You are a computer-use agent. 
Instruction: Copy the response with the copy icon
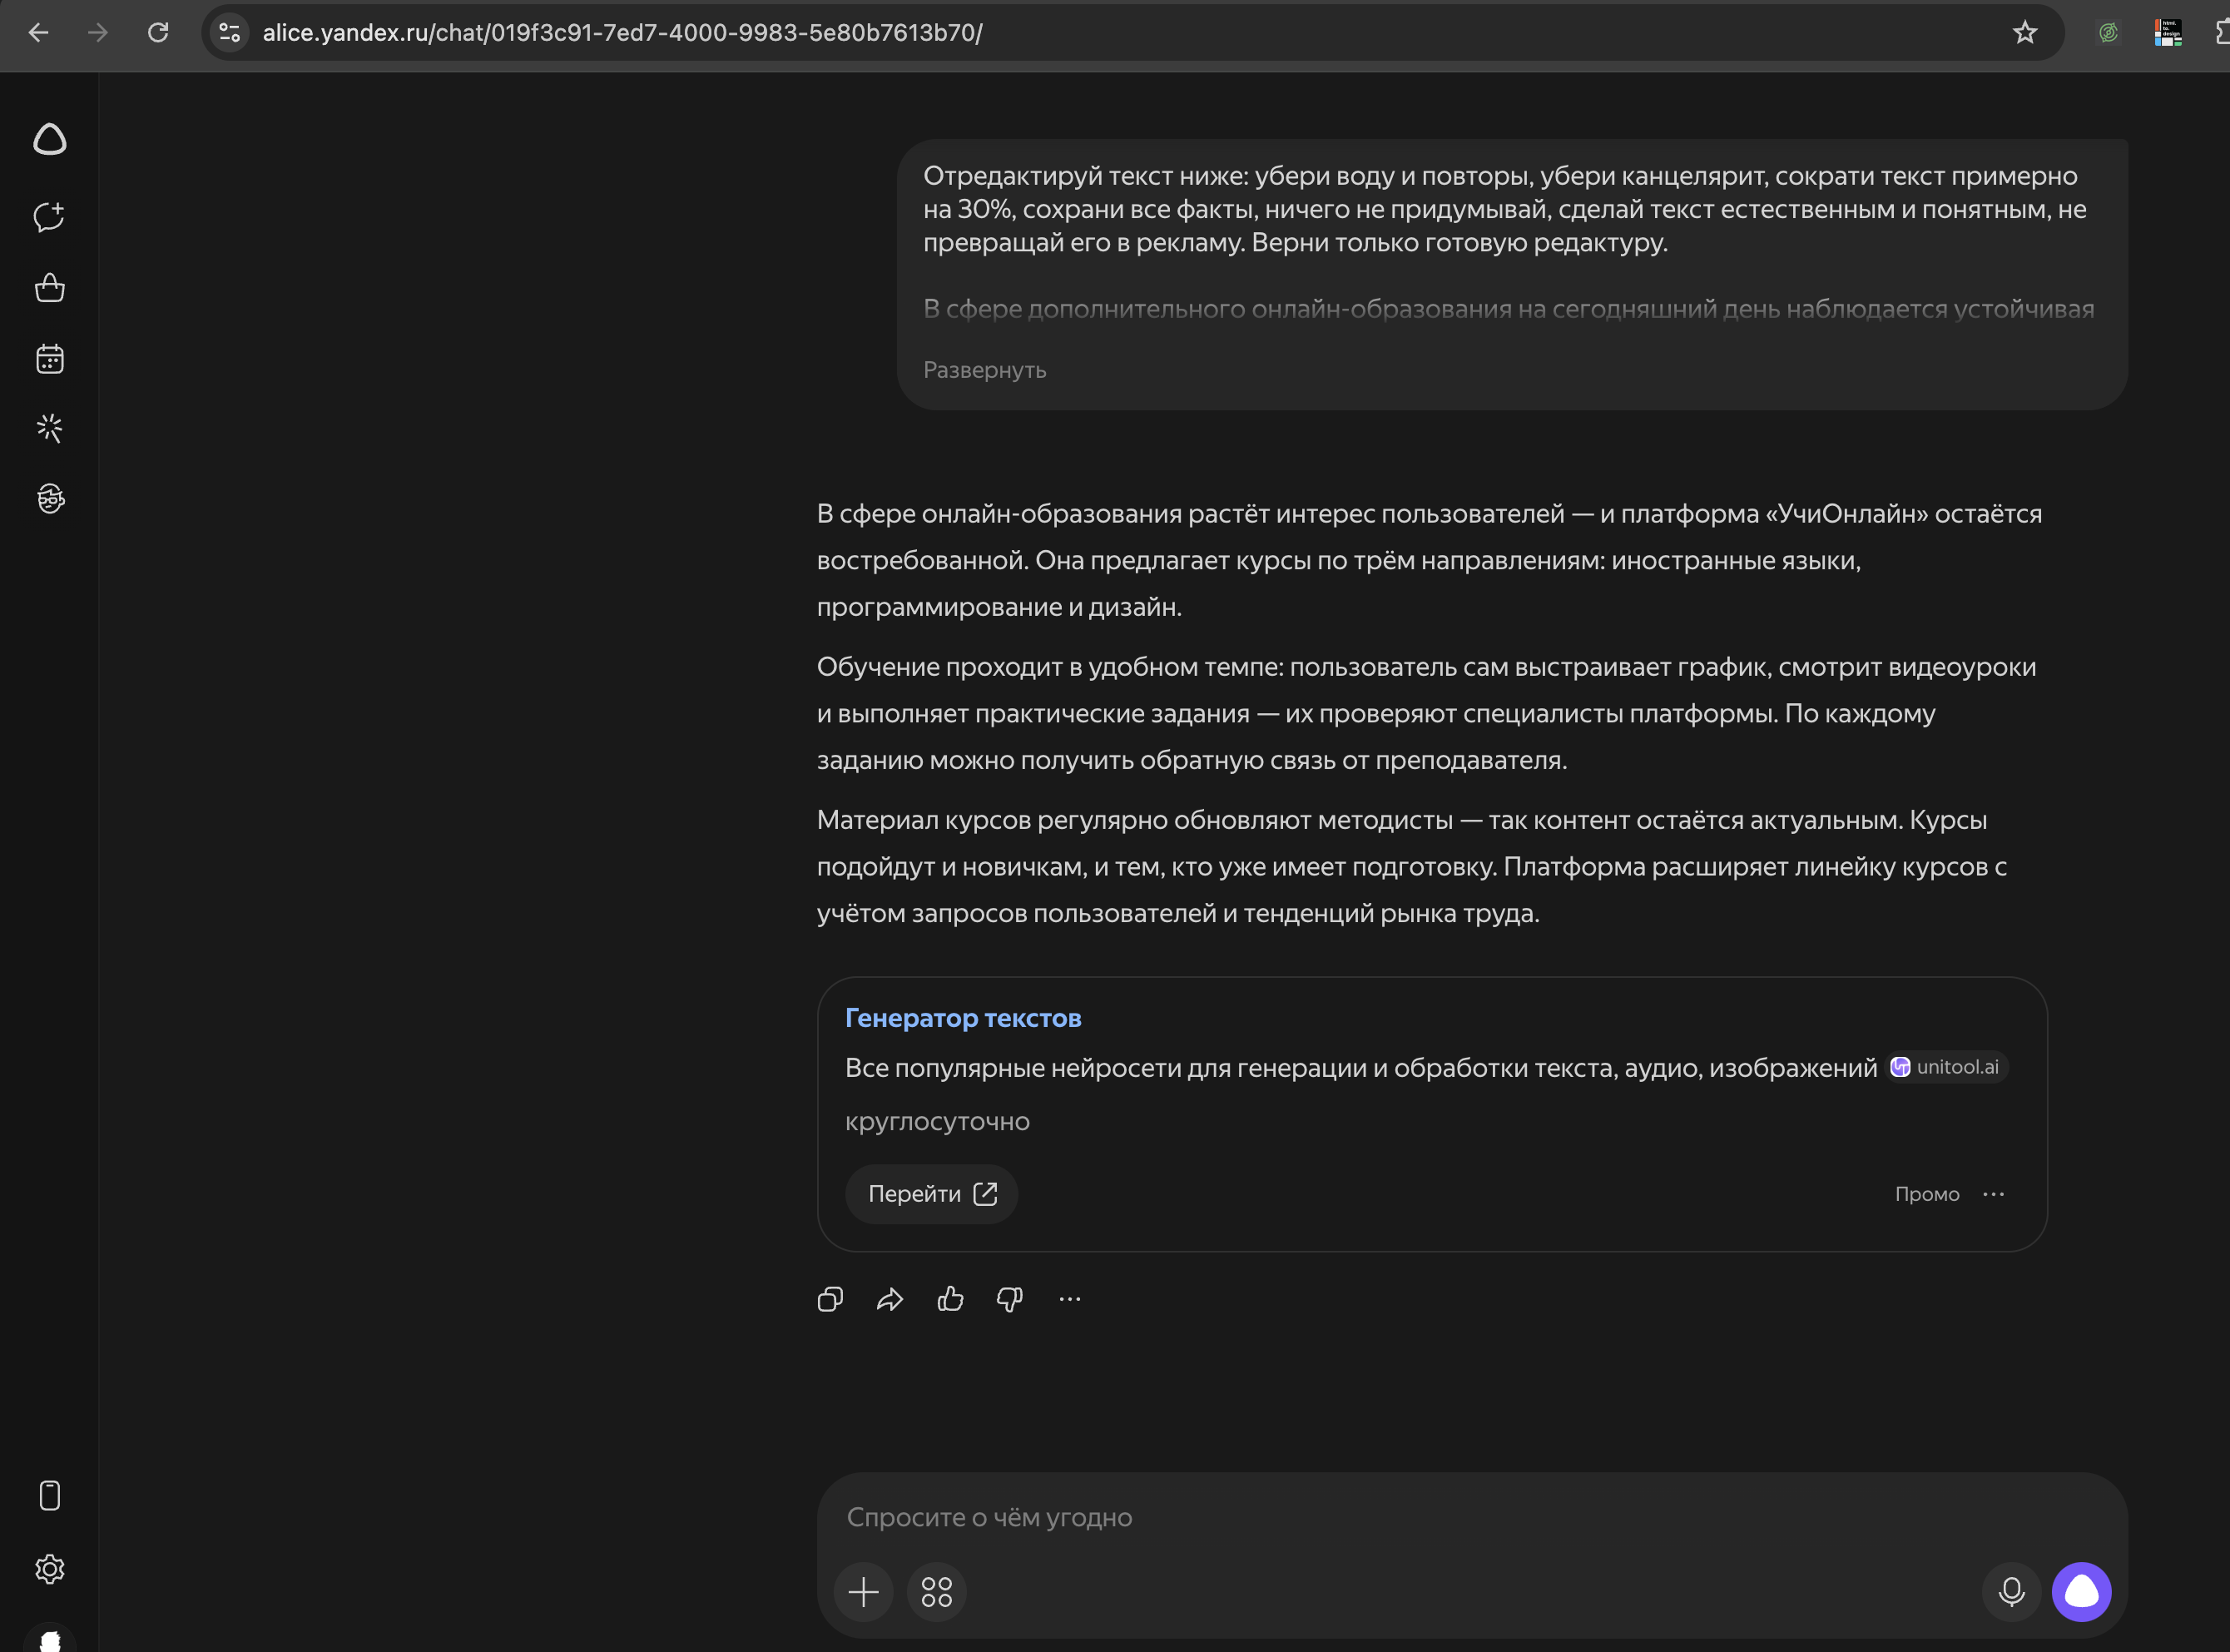click(830, 1299)
